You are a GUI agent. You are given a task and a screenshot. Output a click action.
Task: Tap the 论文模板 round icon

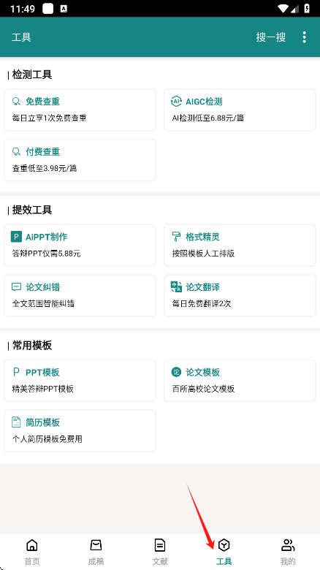176,372
